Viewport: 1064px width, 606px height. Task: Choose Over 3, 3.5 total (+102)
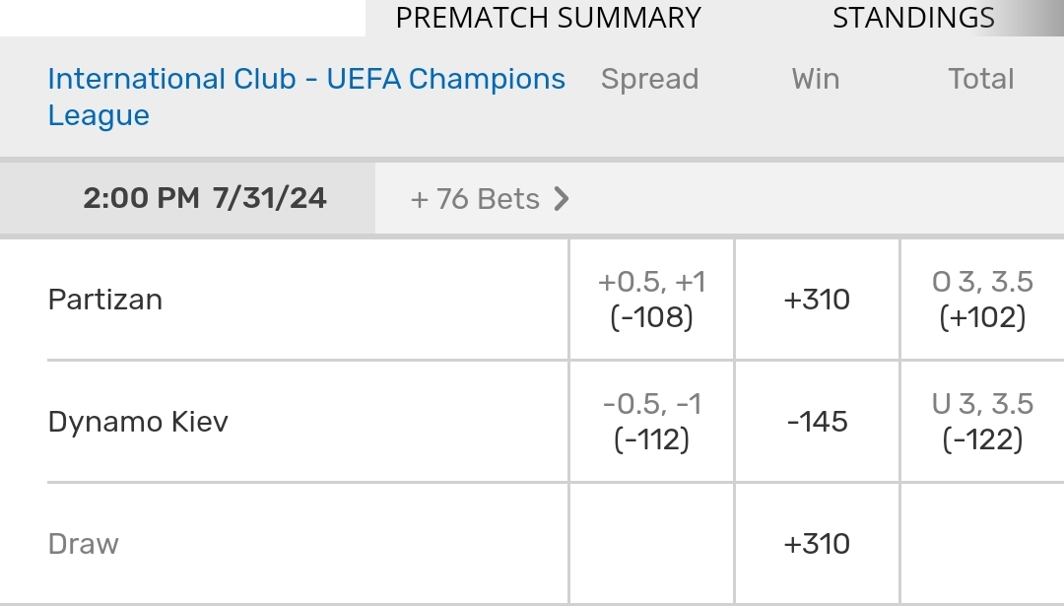pos(982,300)
